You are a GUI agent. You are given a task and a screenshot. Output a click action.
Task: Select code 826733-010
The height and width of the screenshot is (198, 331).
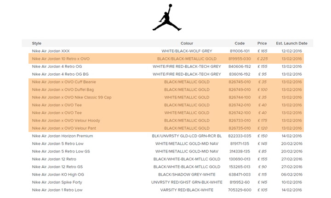coord(240,121)
